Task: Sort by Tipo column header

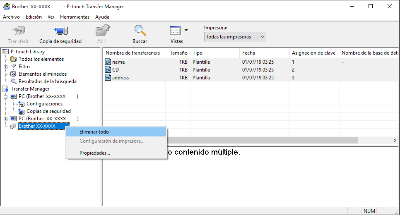Action: pos(215,53)
